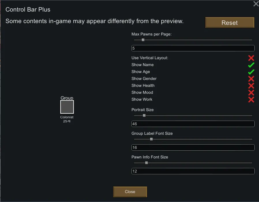The width and height of the screenshot is (259, 202).
Task: Click the Portrait Size slider handle
Action: [144, 115]
